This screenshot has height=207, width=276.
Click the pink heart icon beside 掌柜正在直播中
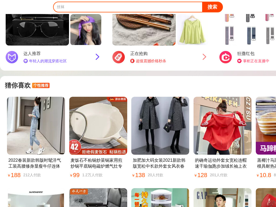(239, 61)
